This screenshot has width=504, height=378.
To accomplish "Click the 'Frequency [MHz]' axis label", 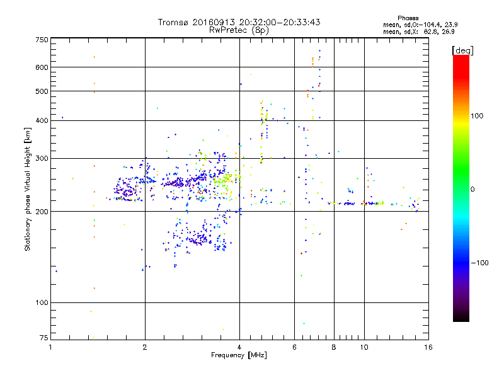I will pyautogui.click(x=239, y=355).
